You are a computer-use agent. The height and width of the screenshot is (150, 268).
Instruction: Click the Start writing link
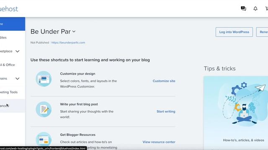pos(166,111)
